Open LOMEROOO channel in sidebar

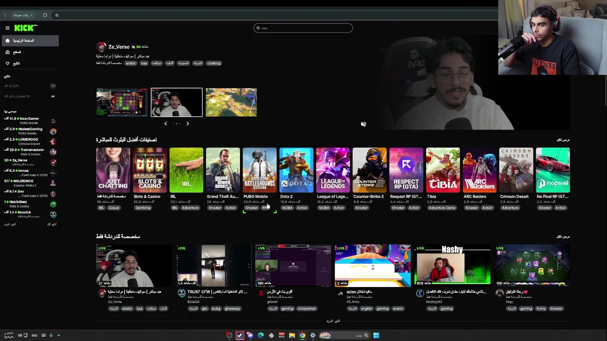click(29, 142)
